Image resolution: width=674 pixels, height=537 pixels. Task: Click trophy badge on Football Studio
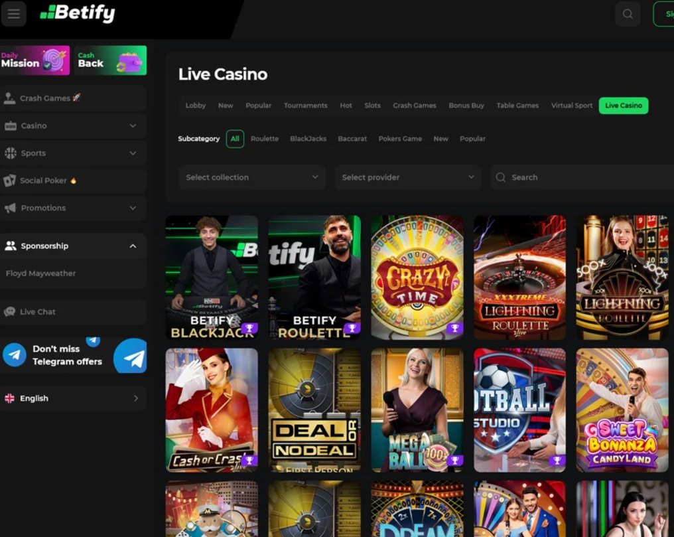click(557, 461)
